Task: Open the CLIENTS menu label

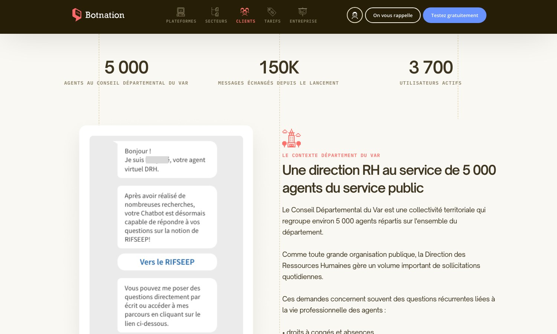Action: coord(245,22)
